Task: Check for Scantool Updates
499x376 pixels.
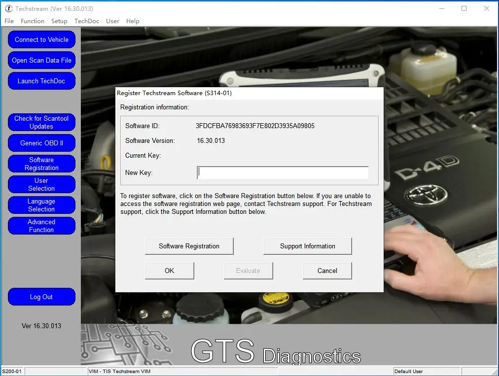Action: [42, 123]
